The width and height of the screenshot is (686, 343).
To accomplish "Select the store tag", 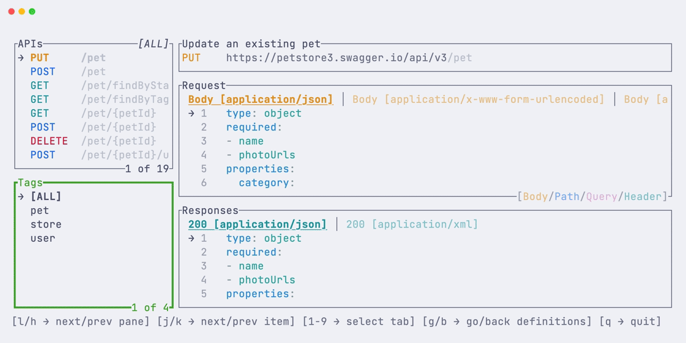I will coord(46,224).
